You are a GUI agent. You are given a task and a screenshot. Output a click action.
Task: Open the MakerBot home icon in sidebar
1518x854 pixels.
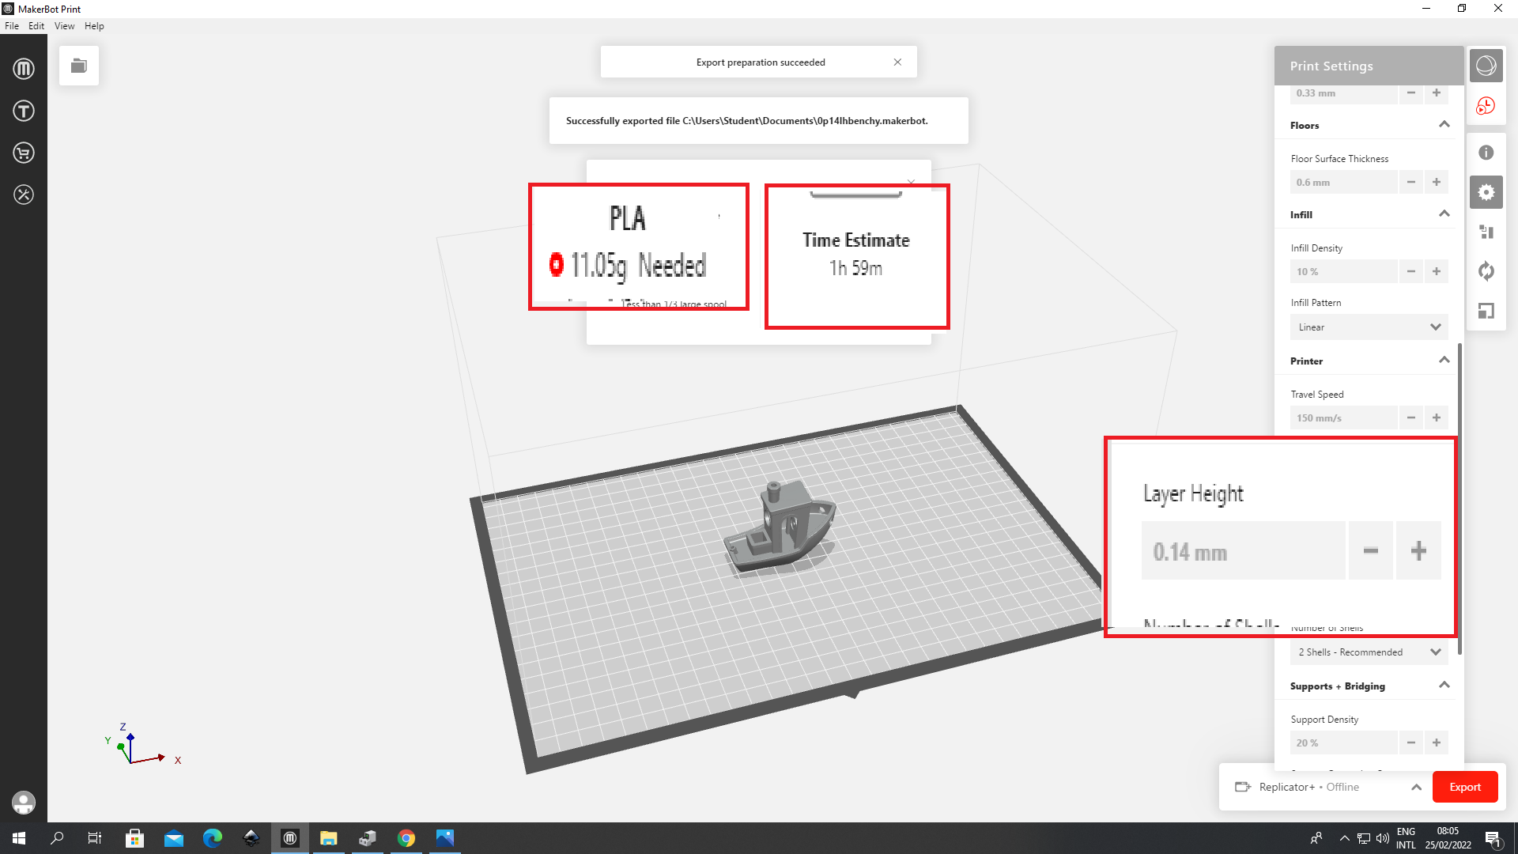pyautogui.click(x=24, y=69)
